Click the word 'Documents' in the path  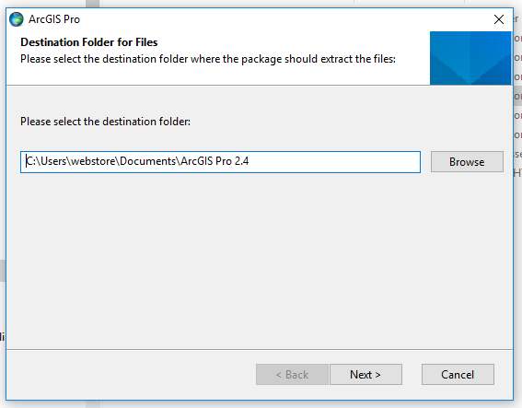[x=148, y=161]
